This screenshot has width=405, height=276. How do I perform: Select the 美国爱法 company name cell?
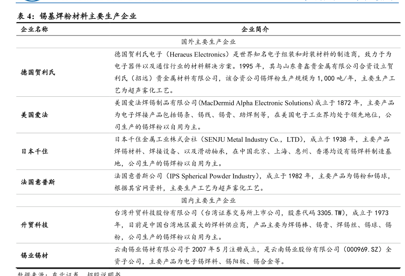point(34,115)
